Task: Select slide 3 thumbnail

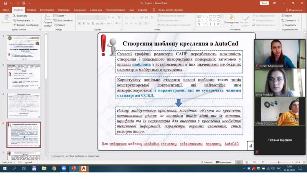Action: click(24, 106)
